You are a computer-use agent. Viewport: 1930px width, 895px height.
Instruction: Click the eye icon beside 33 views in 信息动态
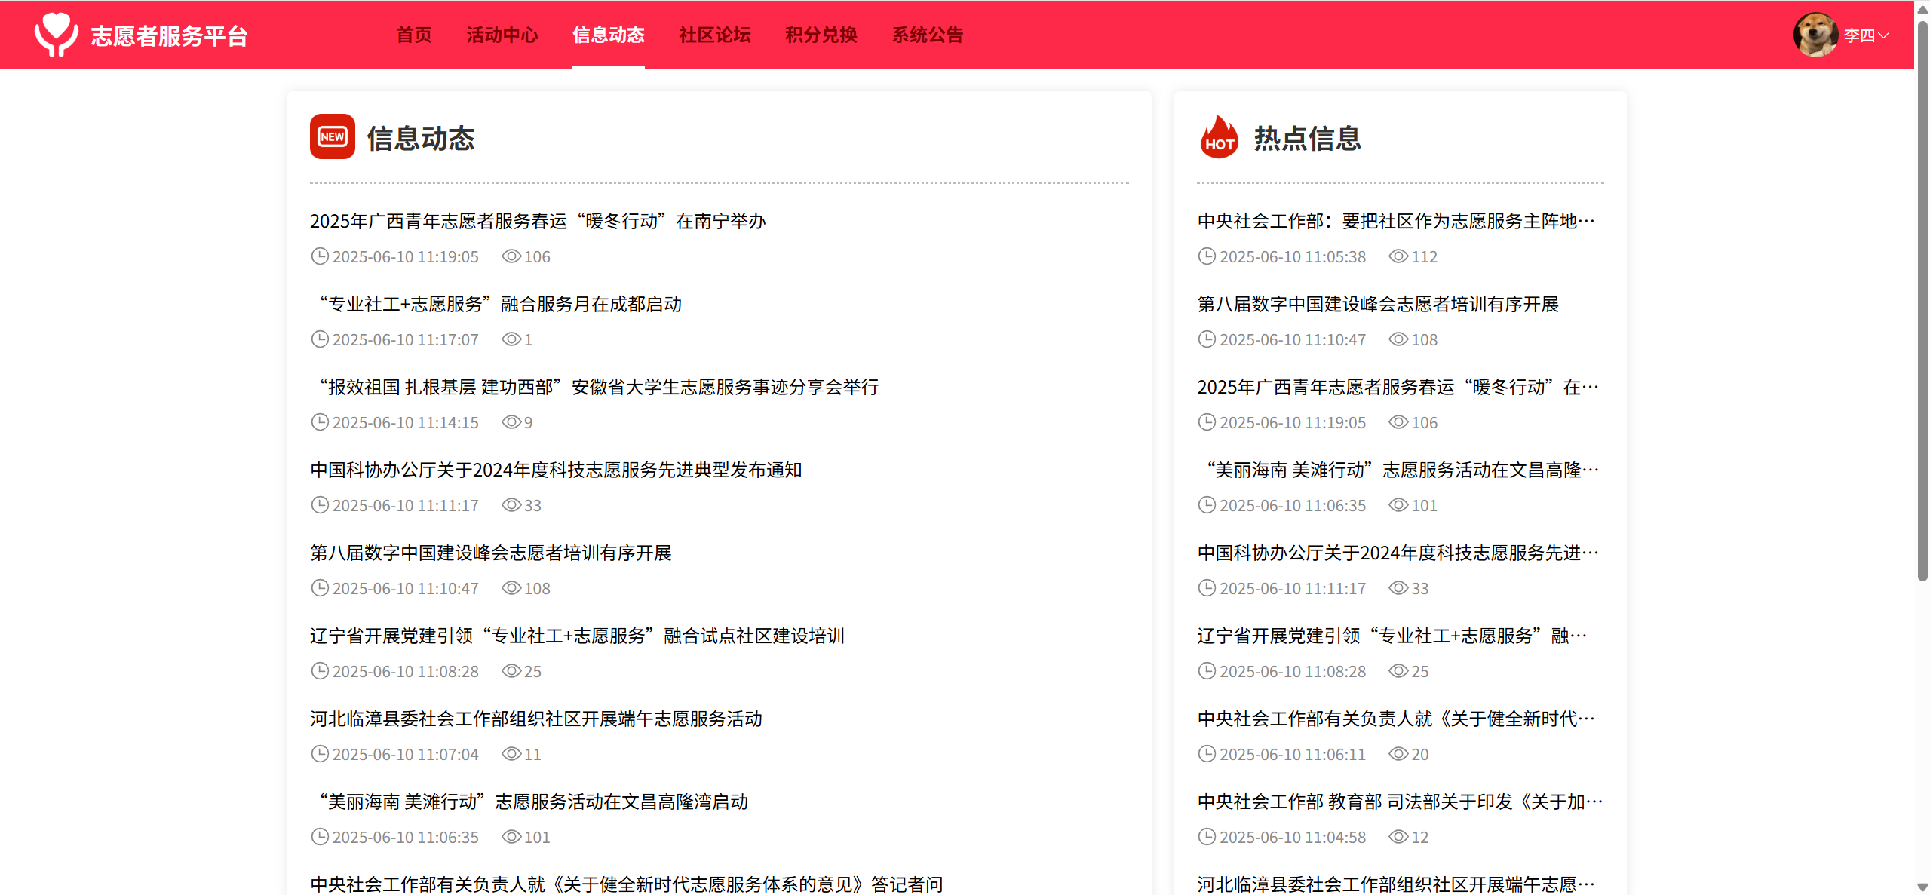point(511,505)
